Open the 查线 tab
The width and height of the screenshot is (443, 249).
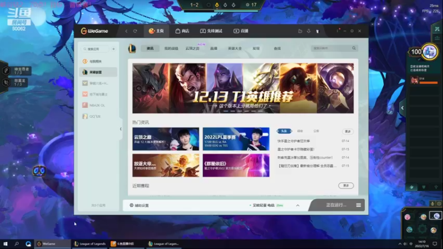tap(277, 49)
